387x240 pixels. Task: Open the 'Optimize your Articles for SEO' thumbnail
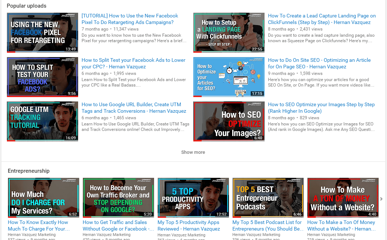pos(229,77)
